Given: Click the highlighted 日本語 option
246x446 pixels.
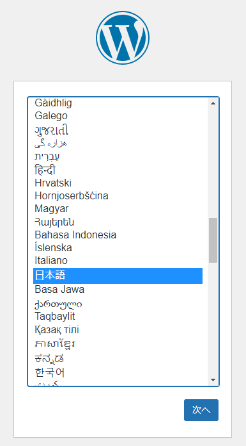Looking at the screenshot, I should pyautogui.click(x=118, y=276).
